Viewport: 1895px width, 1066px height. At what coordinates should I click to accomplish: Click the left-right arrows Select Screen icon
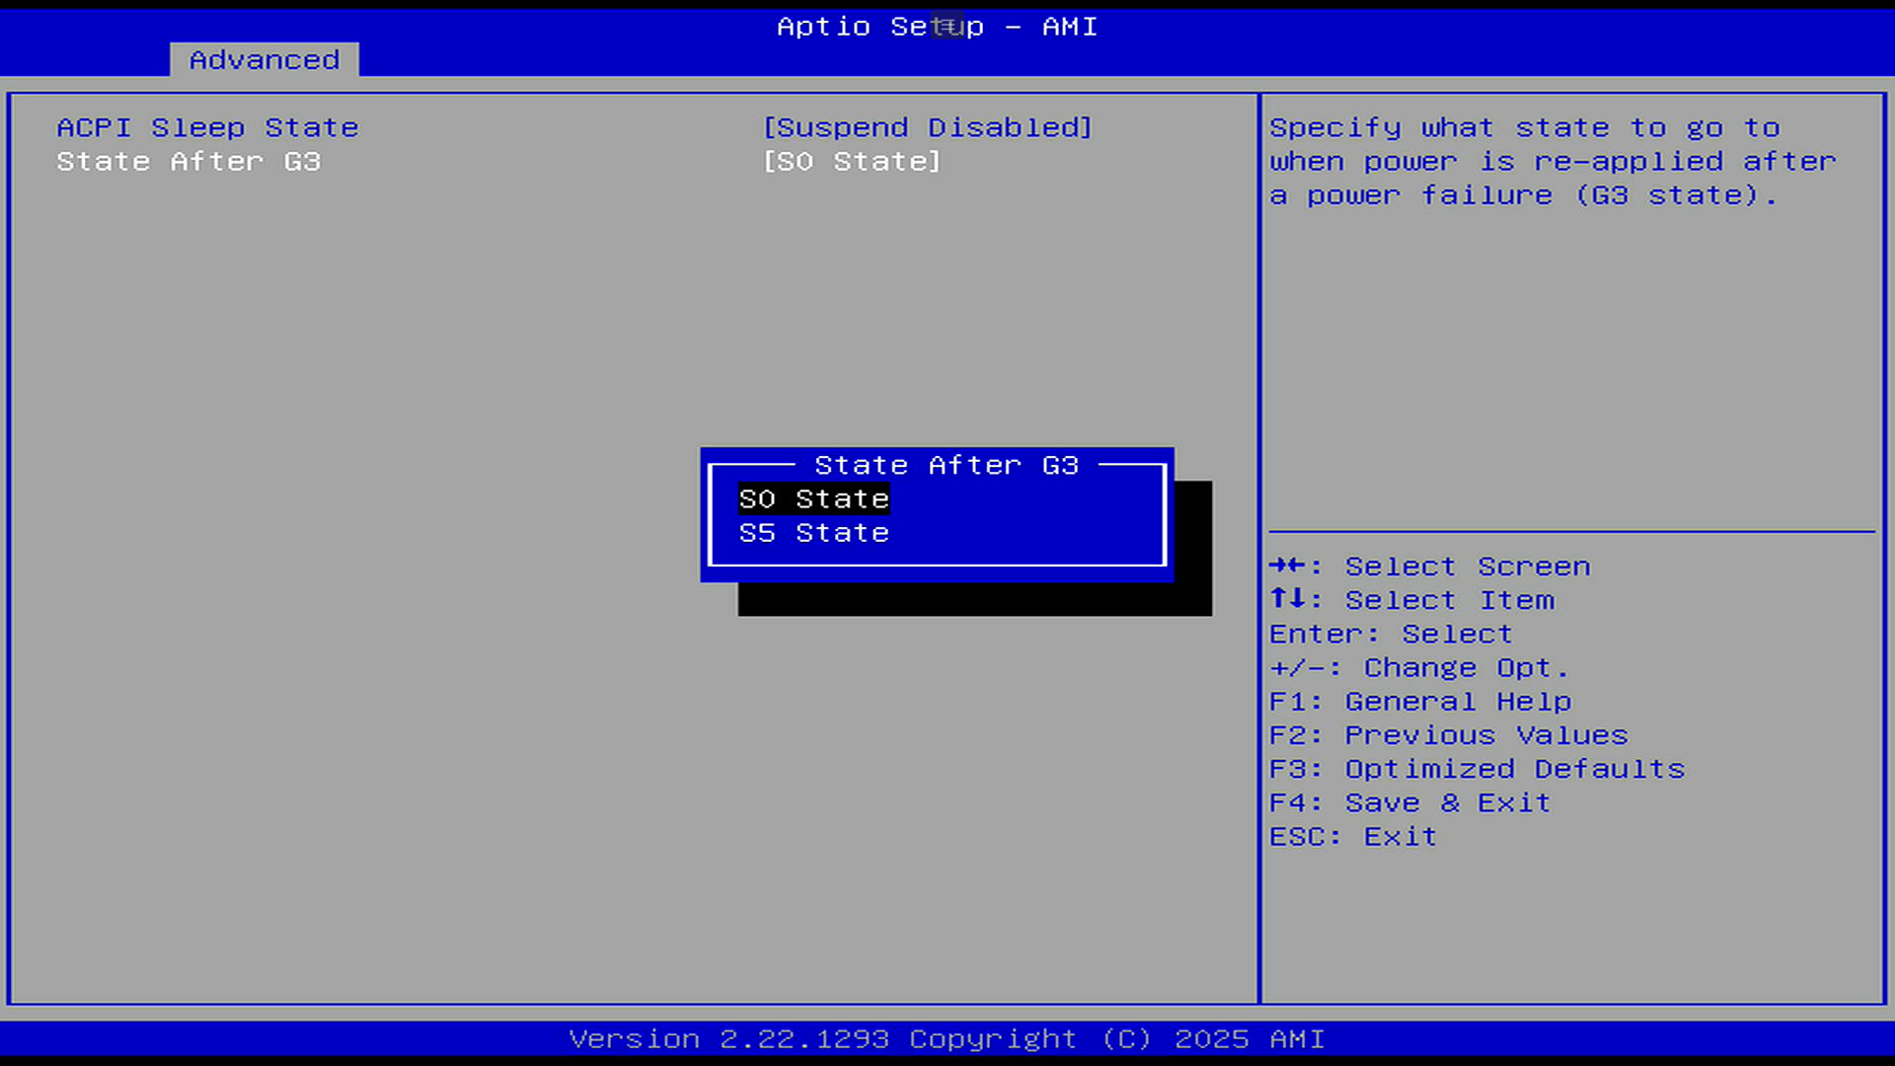click(1287, 566)
